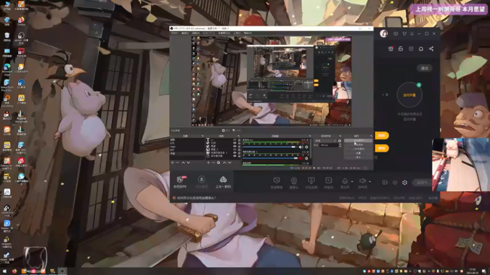Open Windows Start button on taskbar
The image size is (490, 275).
pos(4,271)
